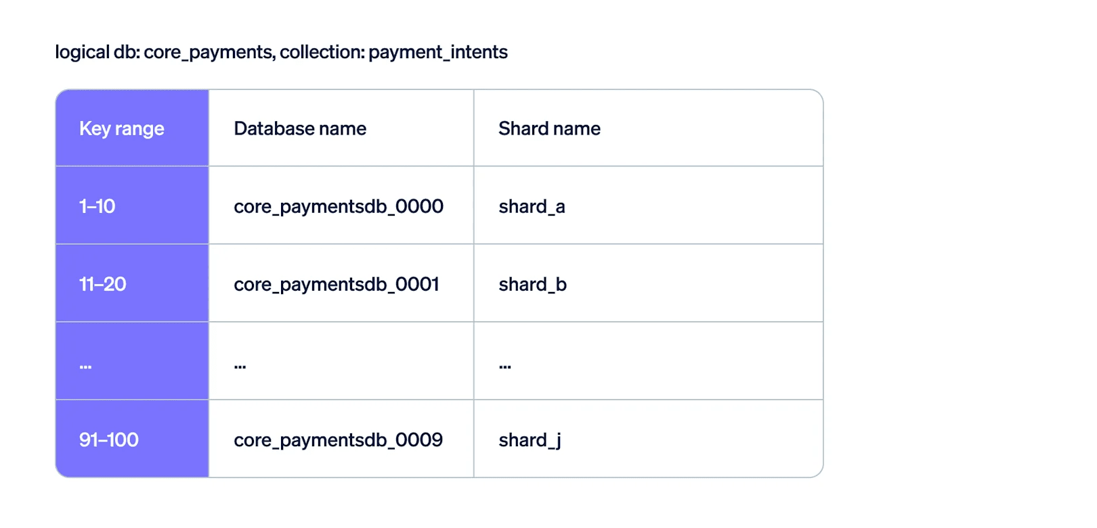
Task: Select the '11–20' key range cell
Action: (103, 284)
